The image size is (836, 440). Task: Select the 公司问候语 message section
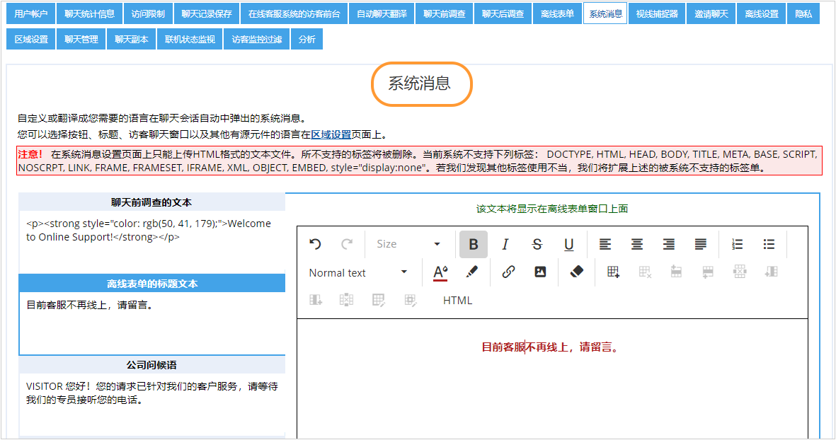[x=151, y=366]
